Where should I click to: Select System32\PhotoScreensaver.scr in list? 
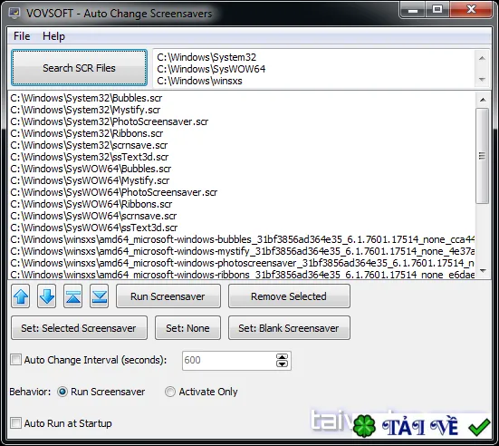pyautogui.click(x=110, y=121)
